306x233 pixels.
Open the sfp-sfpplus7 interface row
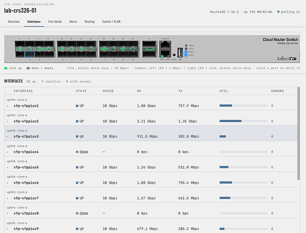click(150, 195)
